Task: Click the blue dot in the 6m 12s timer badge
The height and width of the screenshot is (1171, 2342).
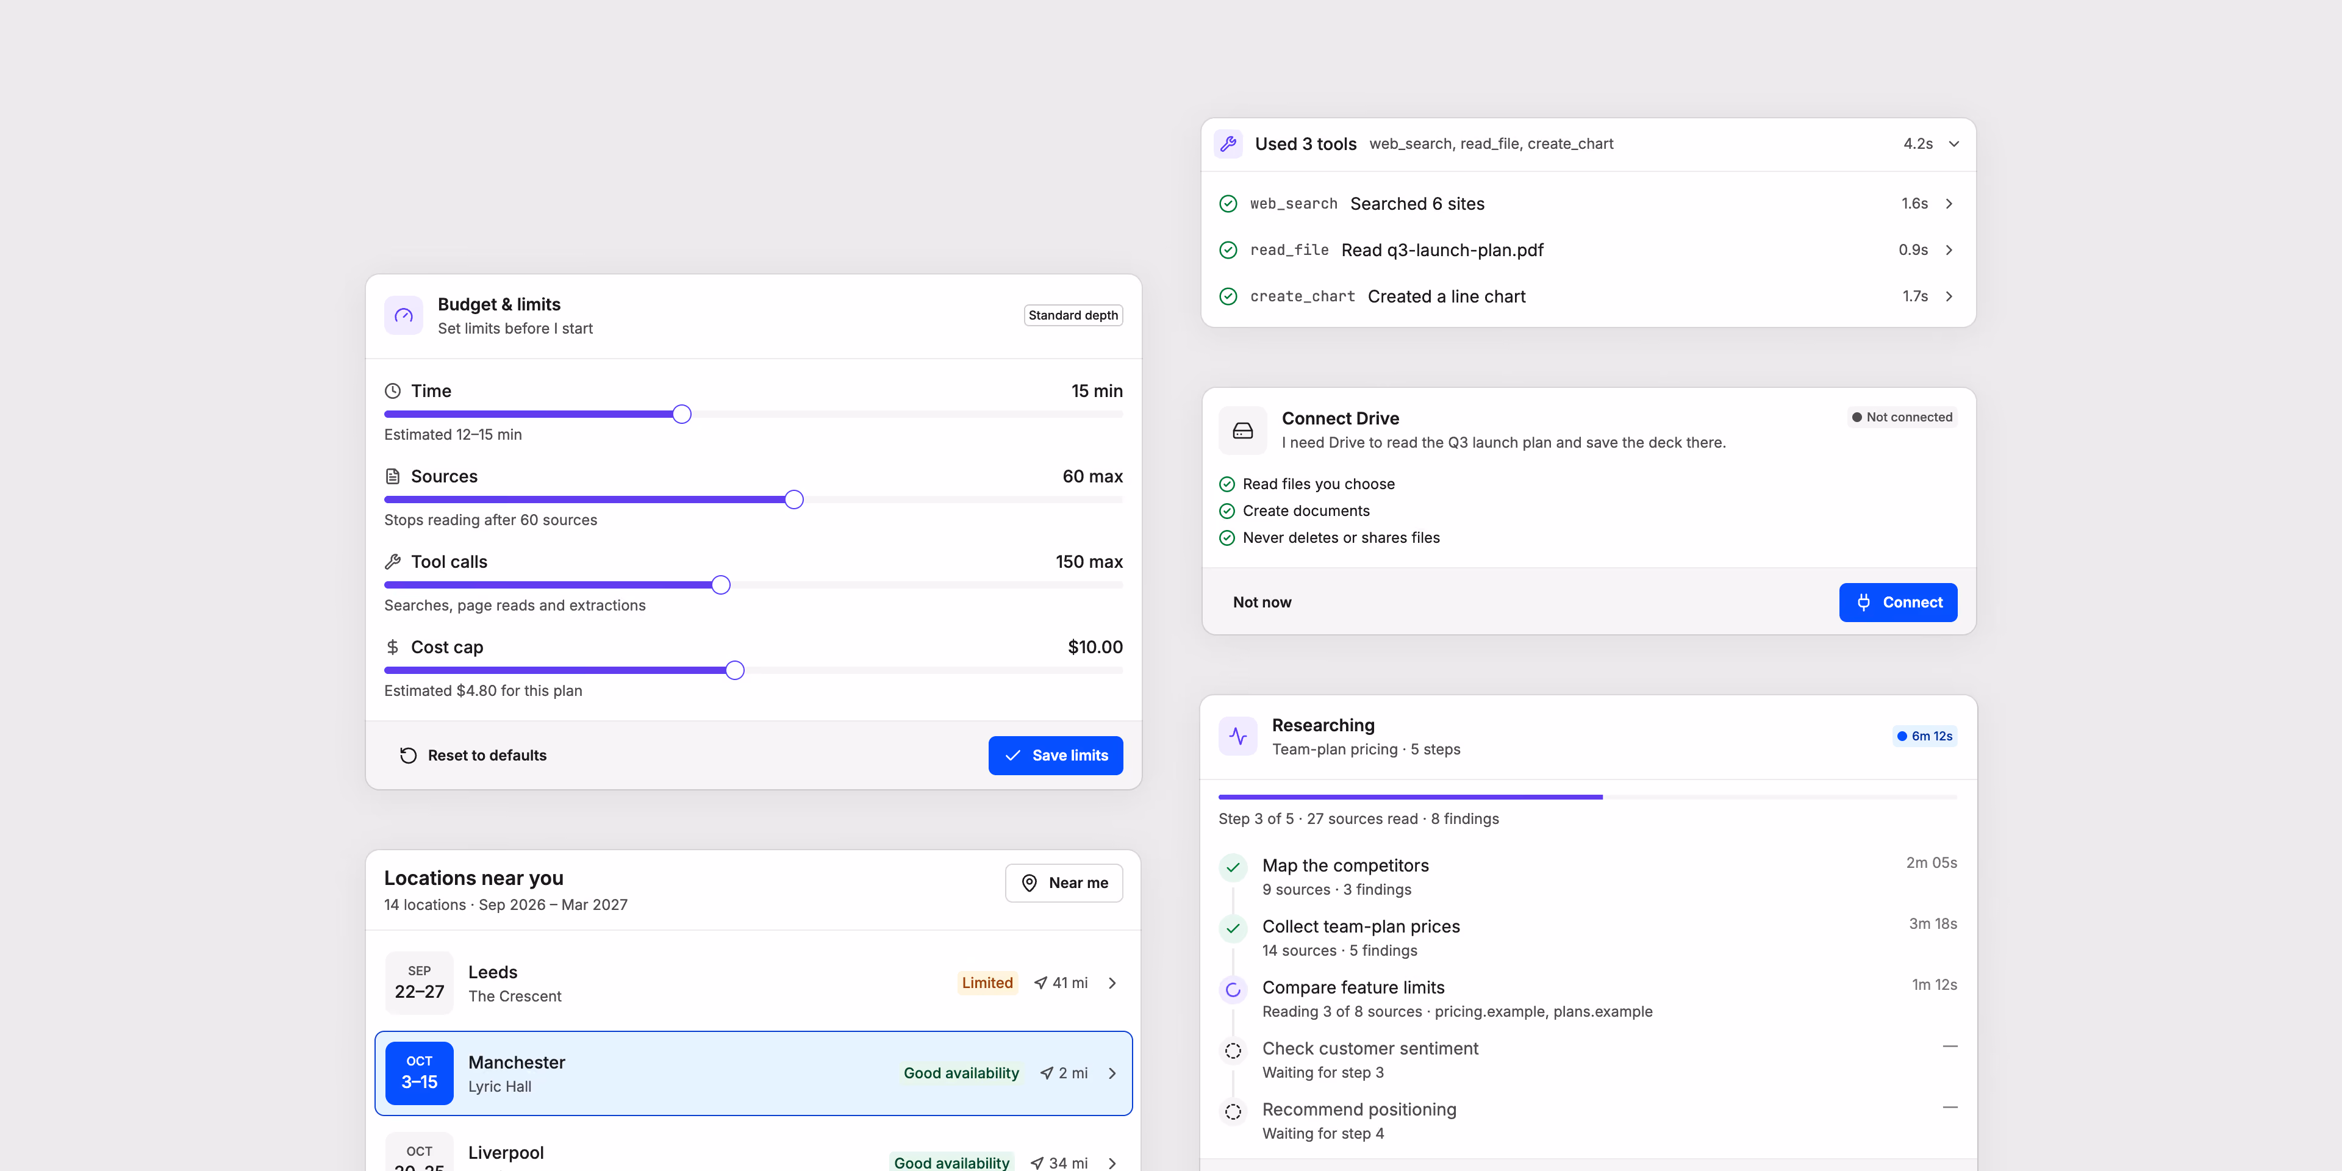Action: (1902, 736)
